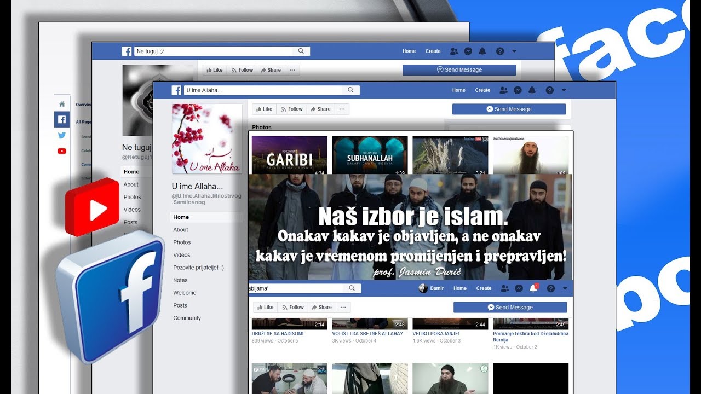Expand account dropdown arrow in U ime Allaha window
Image resolution: width=701 pixels, height=394 pixels.
coord(564,90)
